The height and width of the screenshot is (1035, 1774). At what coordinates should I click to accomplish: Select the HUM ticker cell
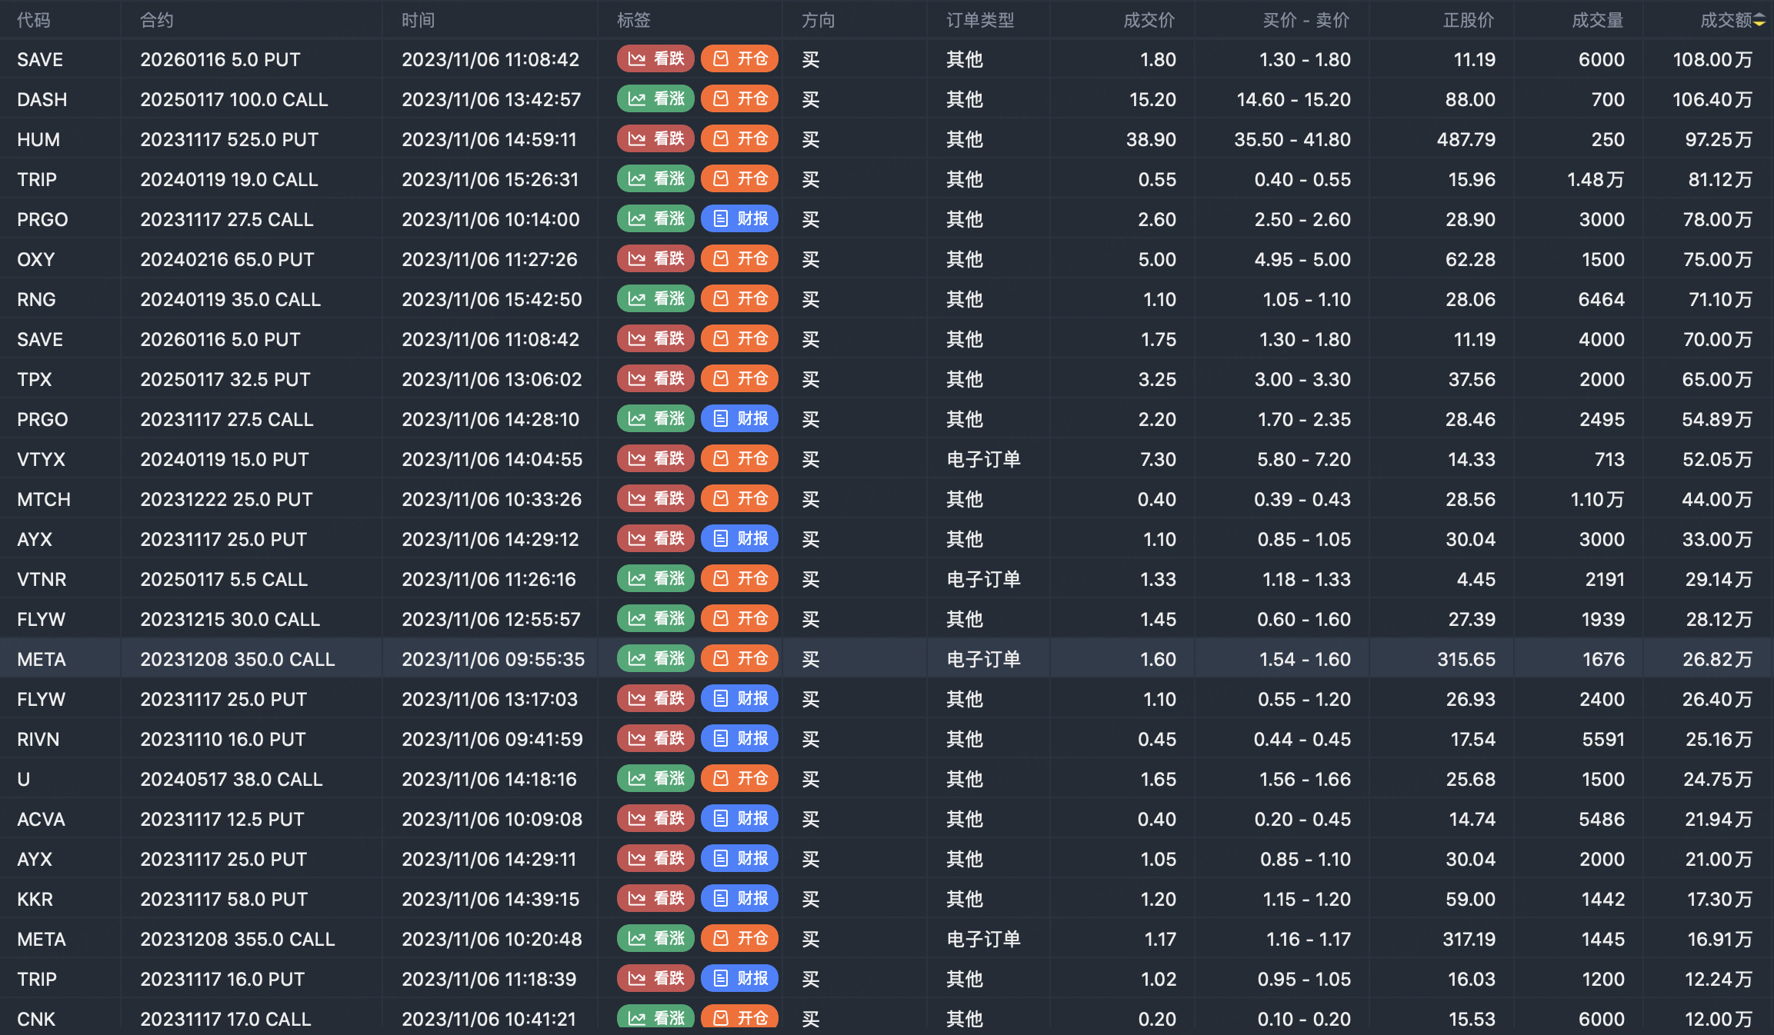[38, 139]
